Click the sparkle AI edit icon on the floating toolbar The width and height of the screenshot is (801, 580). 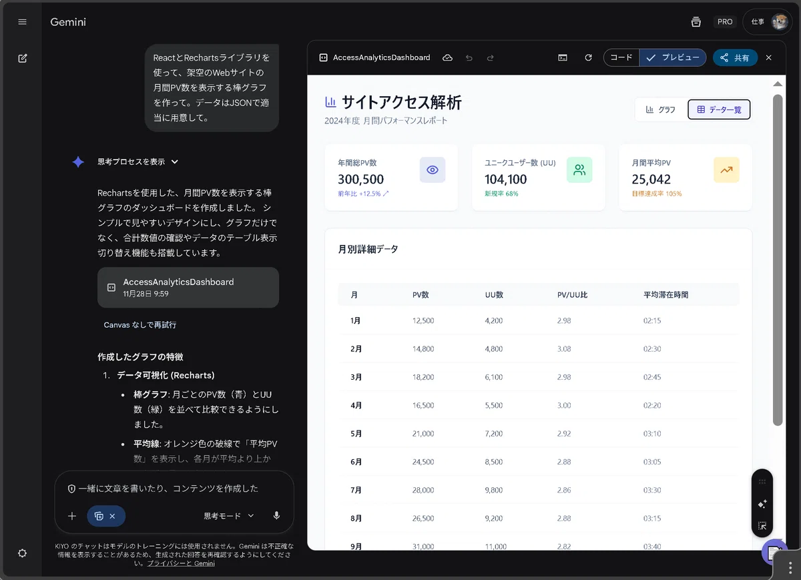tap(762, 504)
